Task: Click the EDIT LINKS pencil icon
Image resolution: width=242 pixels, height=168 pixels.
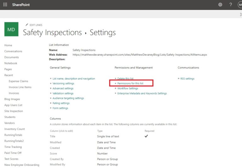Action: 27,25
